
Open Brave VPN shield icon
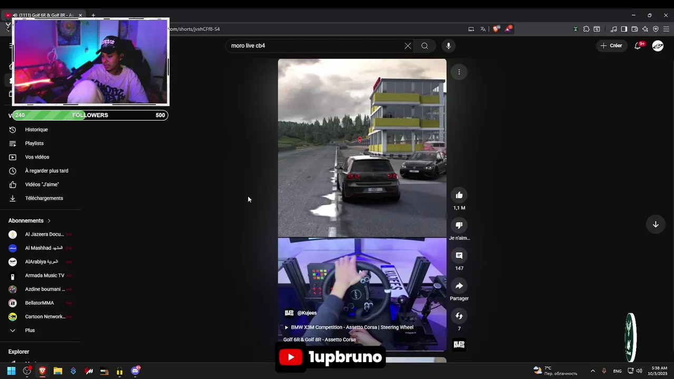point(656,29)
